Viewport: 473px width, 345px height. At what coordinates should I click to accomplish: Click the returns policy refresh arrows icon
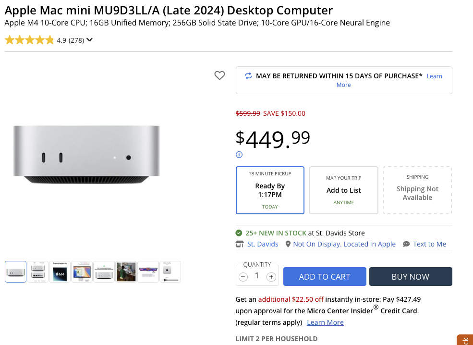[x=248, y=76]
